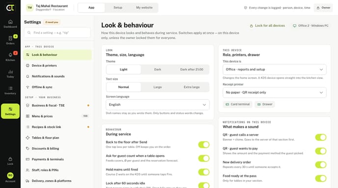Open the My website tab
Viewport: 338px width, 188px height.
[144, 8]
